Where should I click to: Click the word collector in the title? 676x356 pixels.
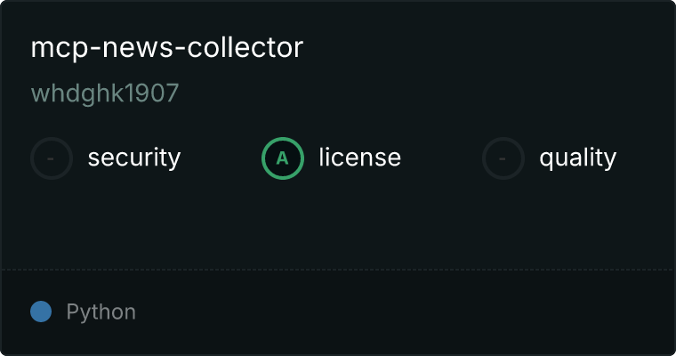[x=245, y=47]
